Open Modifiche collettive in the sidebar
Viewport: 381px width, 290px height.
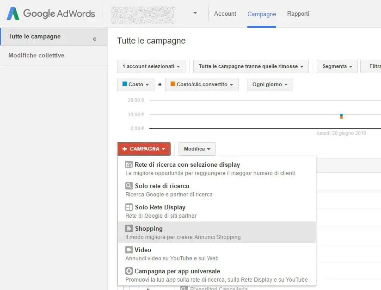[54, 56]
